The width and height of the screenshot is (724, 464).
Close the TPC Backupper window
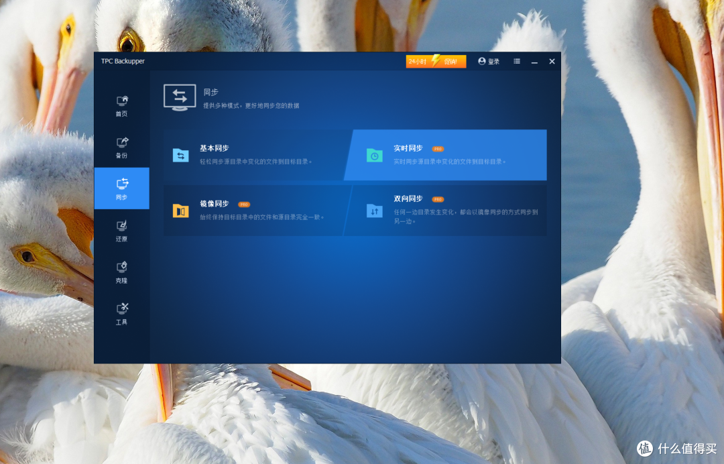(552, 62)
